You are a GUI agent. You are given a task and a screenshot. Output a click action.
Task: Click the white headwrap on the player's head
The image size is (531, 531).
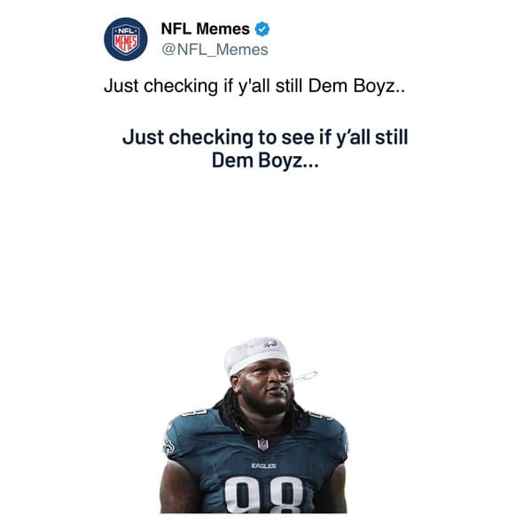click(x=256, y=355)
